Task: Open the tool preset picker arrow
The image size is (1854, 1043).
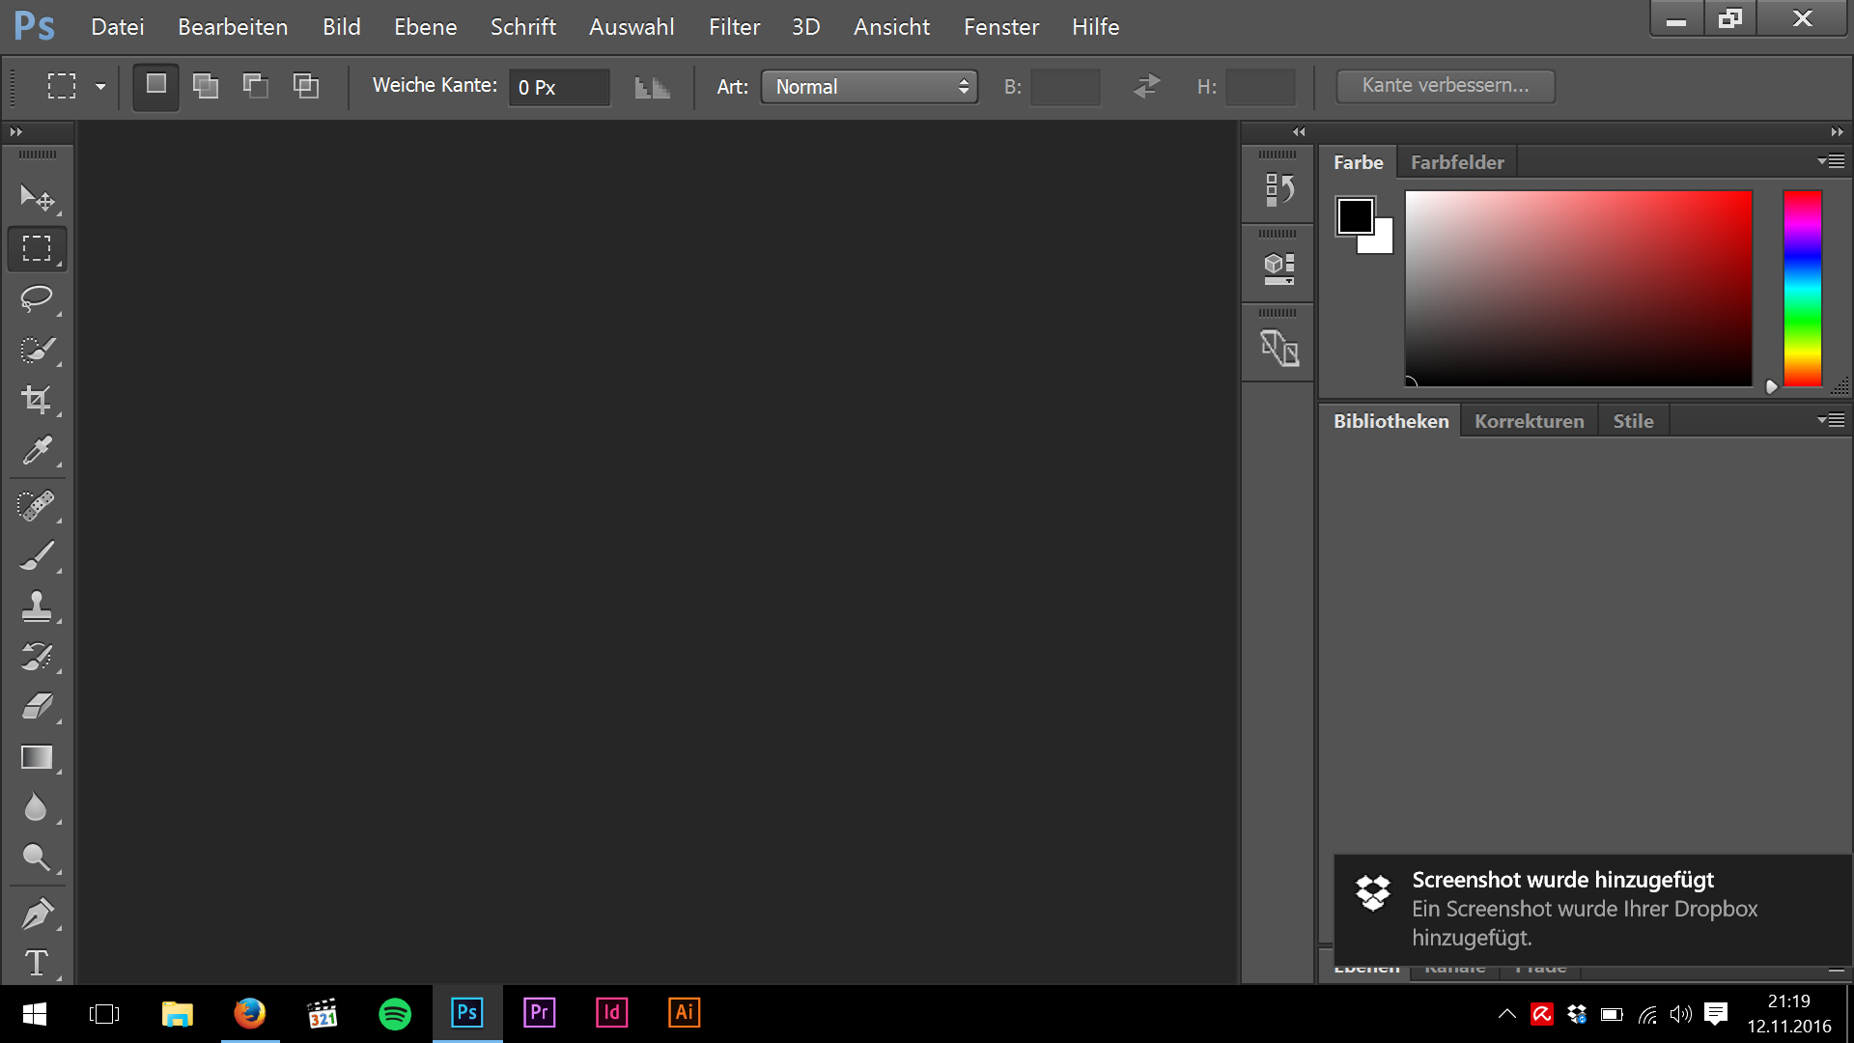Action: (x=100, y=87)
